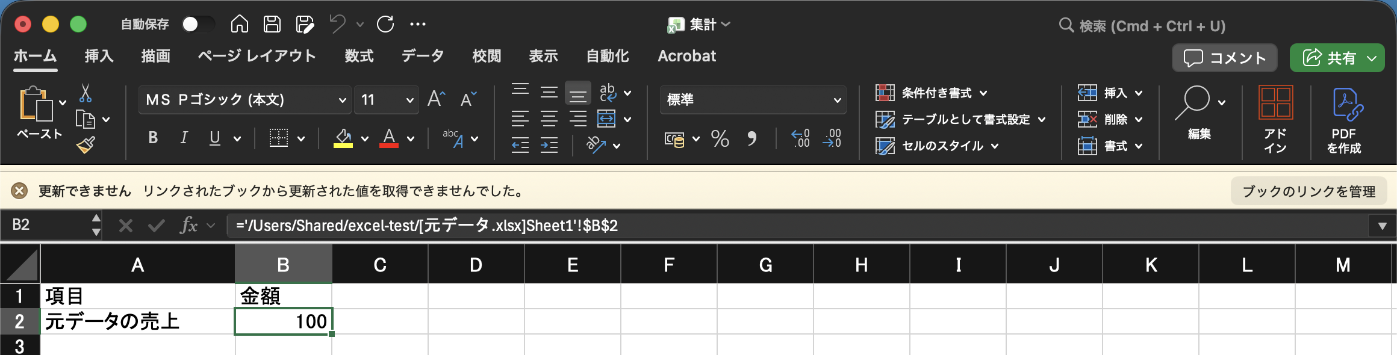The height and width of the screenshot is (355, 1397).
Task: Click the Decrease decimal icon
Action: (832, 139)
